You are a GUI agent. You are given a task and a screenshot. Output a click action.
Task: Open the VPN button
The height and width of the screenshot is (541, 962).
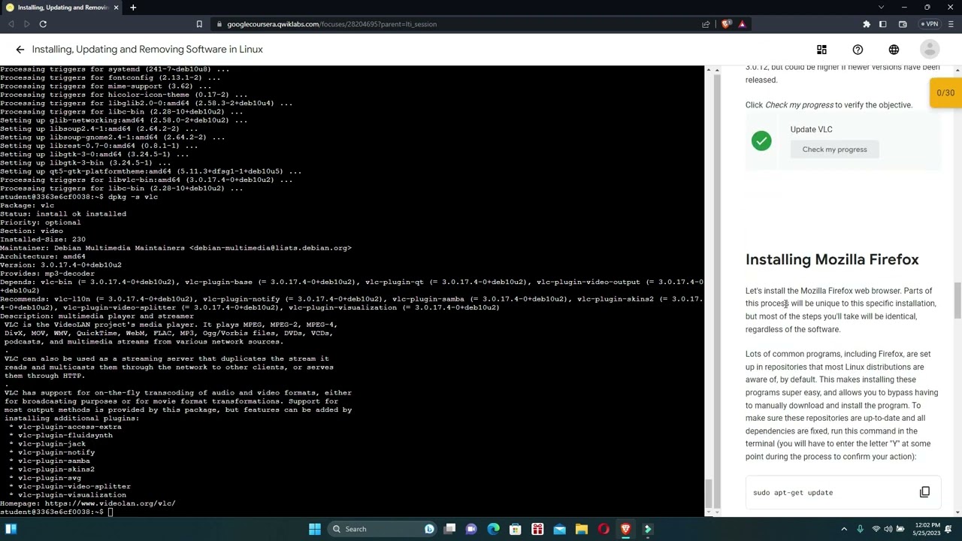[929, 24]
